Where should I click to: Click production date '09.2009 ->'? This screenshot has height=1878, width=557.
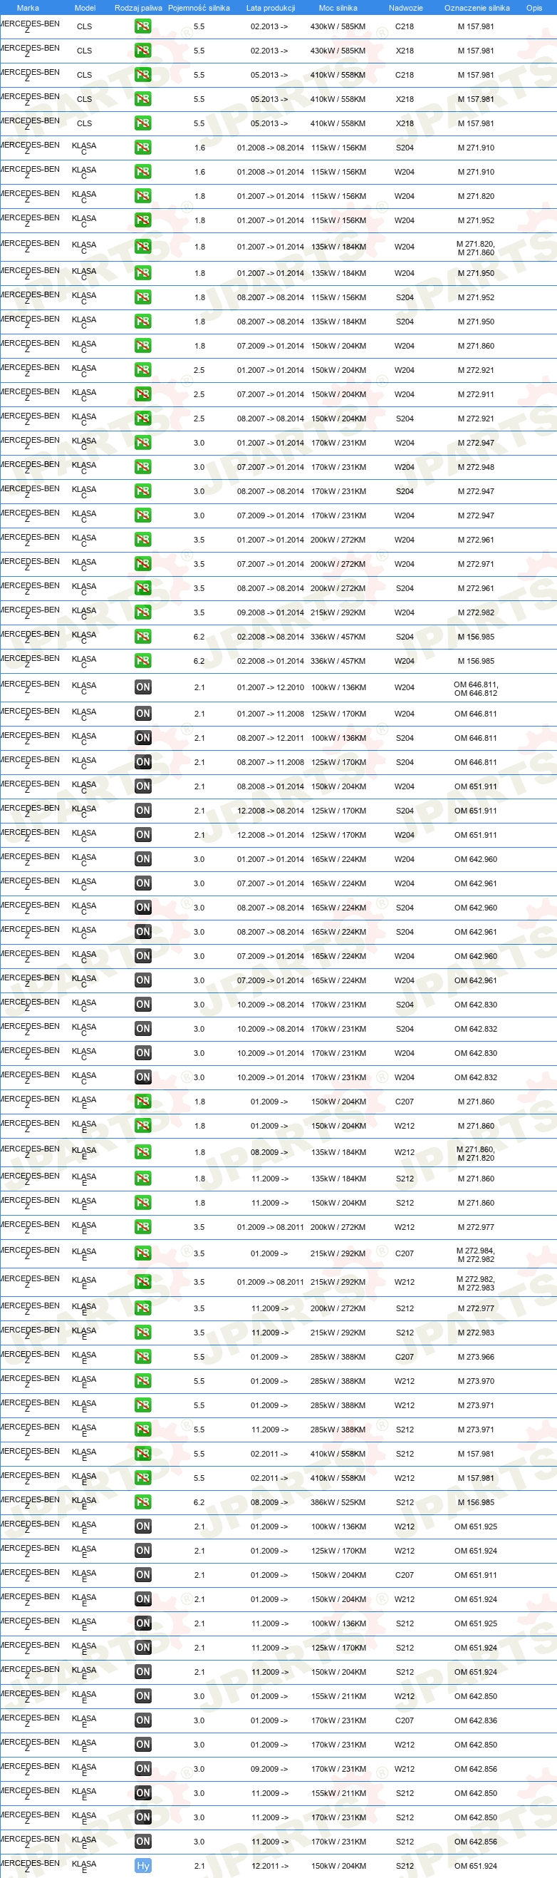(269, 1770)
